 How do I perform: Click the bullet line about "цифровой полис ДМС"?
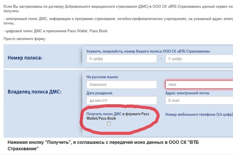[x=56, y=31]
